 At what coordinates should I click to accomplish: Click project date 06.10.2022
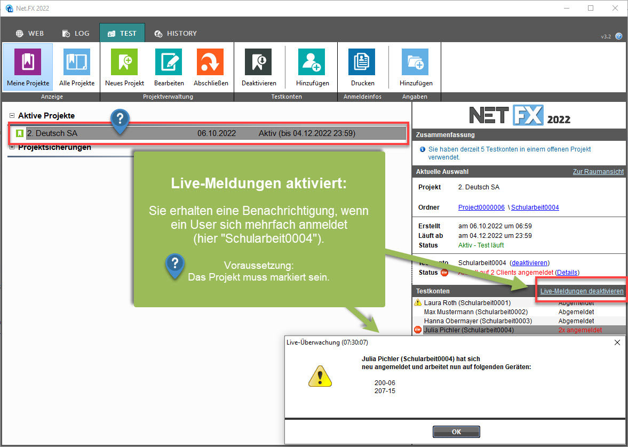(x=217, y=133)
